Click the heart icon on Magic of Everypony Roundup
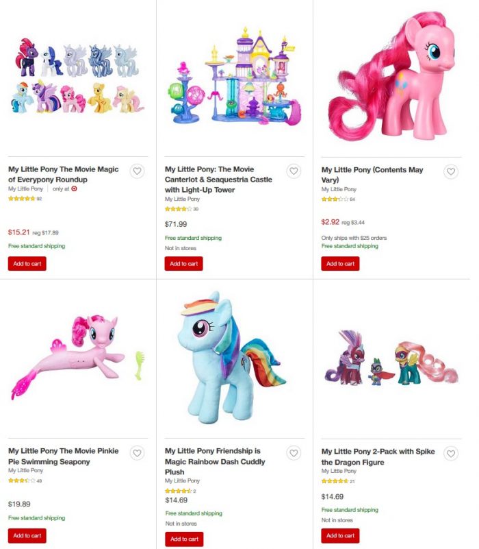The height and width of the screenshot is (549, 479). [x=135, y=169]
